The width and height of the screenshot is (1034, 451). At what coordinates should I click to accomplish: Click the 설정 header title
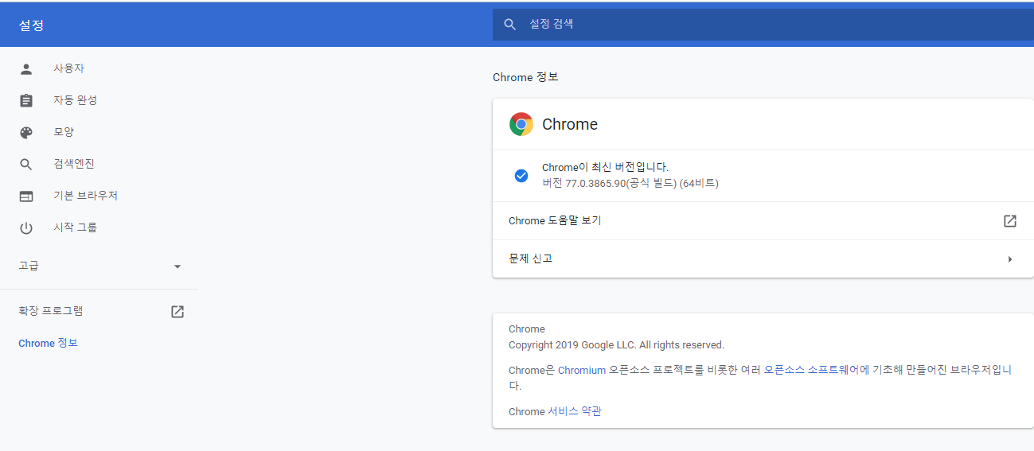[31, 25]
